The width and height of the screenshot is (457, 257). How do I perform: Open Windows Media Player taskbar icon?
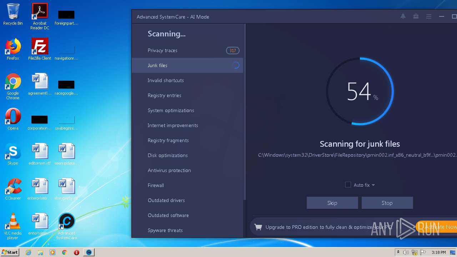click(x=52, y=252)
